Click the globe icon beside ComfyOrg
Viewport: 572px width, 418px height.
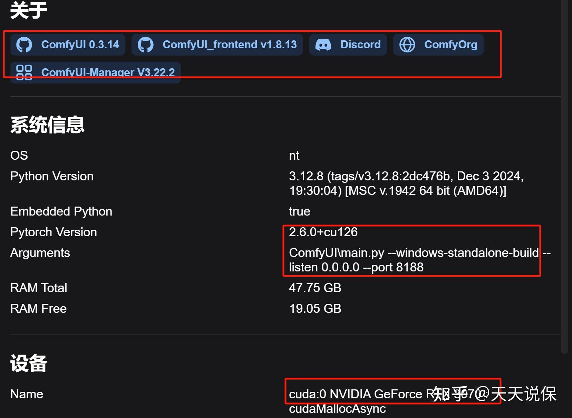pyautogui.click(x=407, y=45)
